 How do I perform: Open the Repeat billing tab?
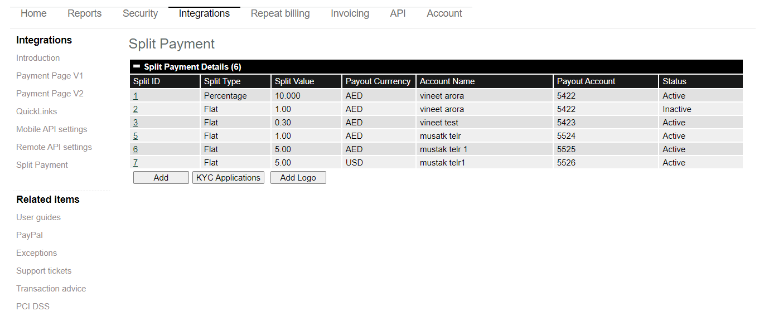point(280,13)
